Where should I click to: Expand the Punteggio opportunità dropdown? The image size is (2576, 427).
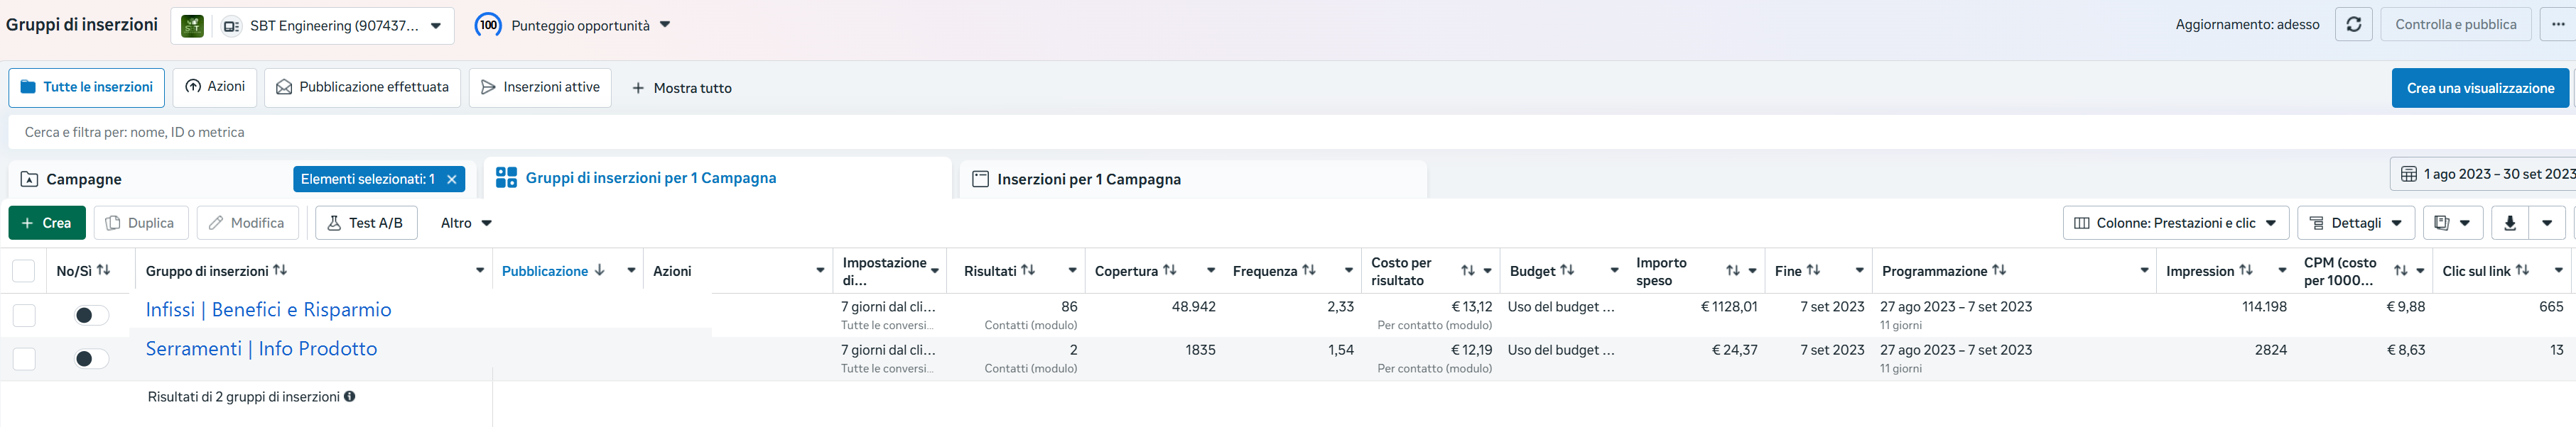point(665,25)
